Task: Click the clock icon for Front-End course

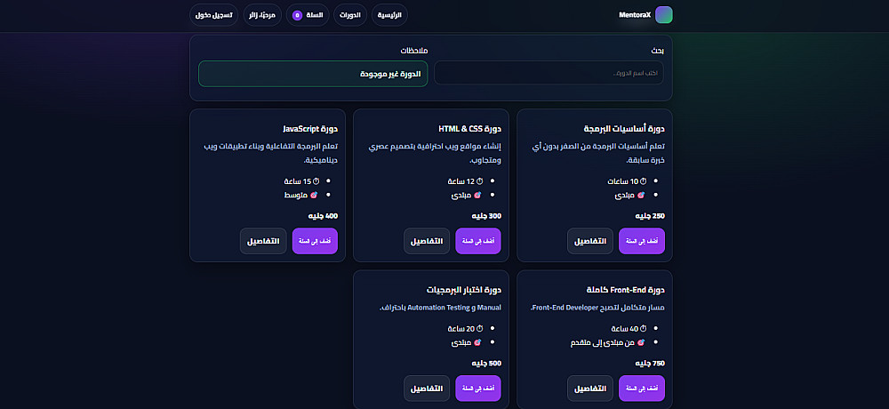Action: click(644, 328)
